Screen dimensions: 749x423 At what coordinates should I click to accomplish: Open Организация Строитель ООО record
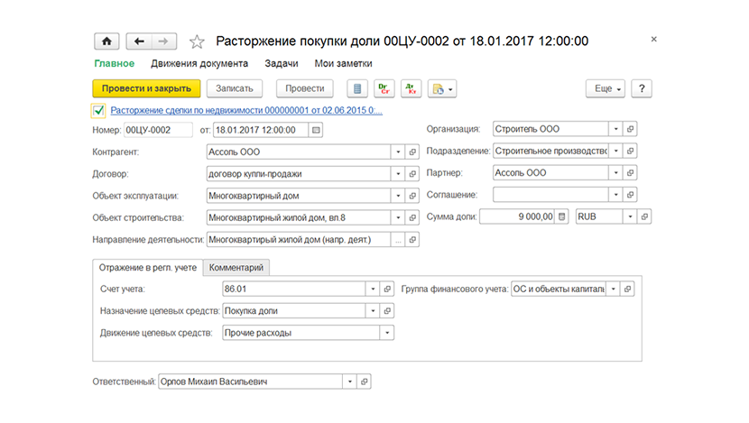click(630, 129)
